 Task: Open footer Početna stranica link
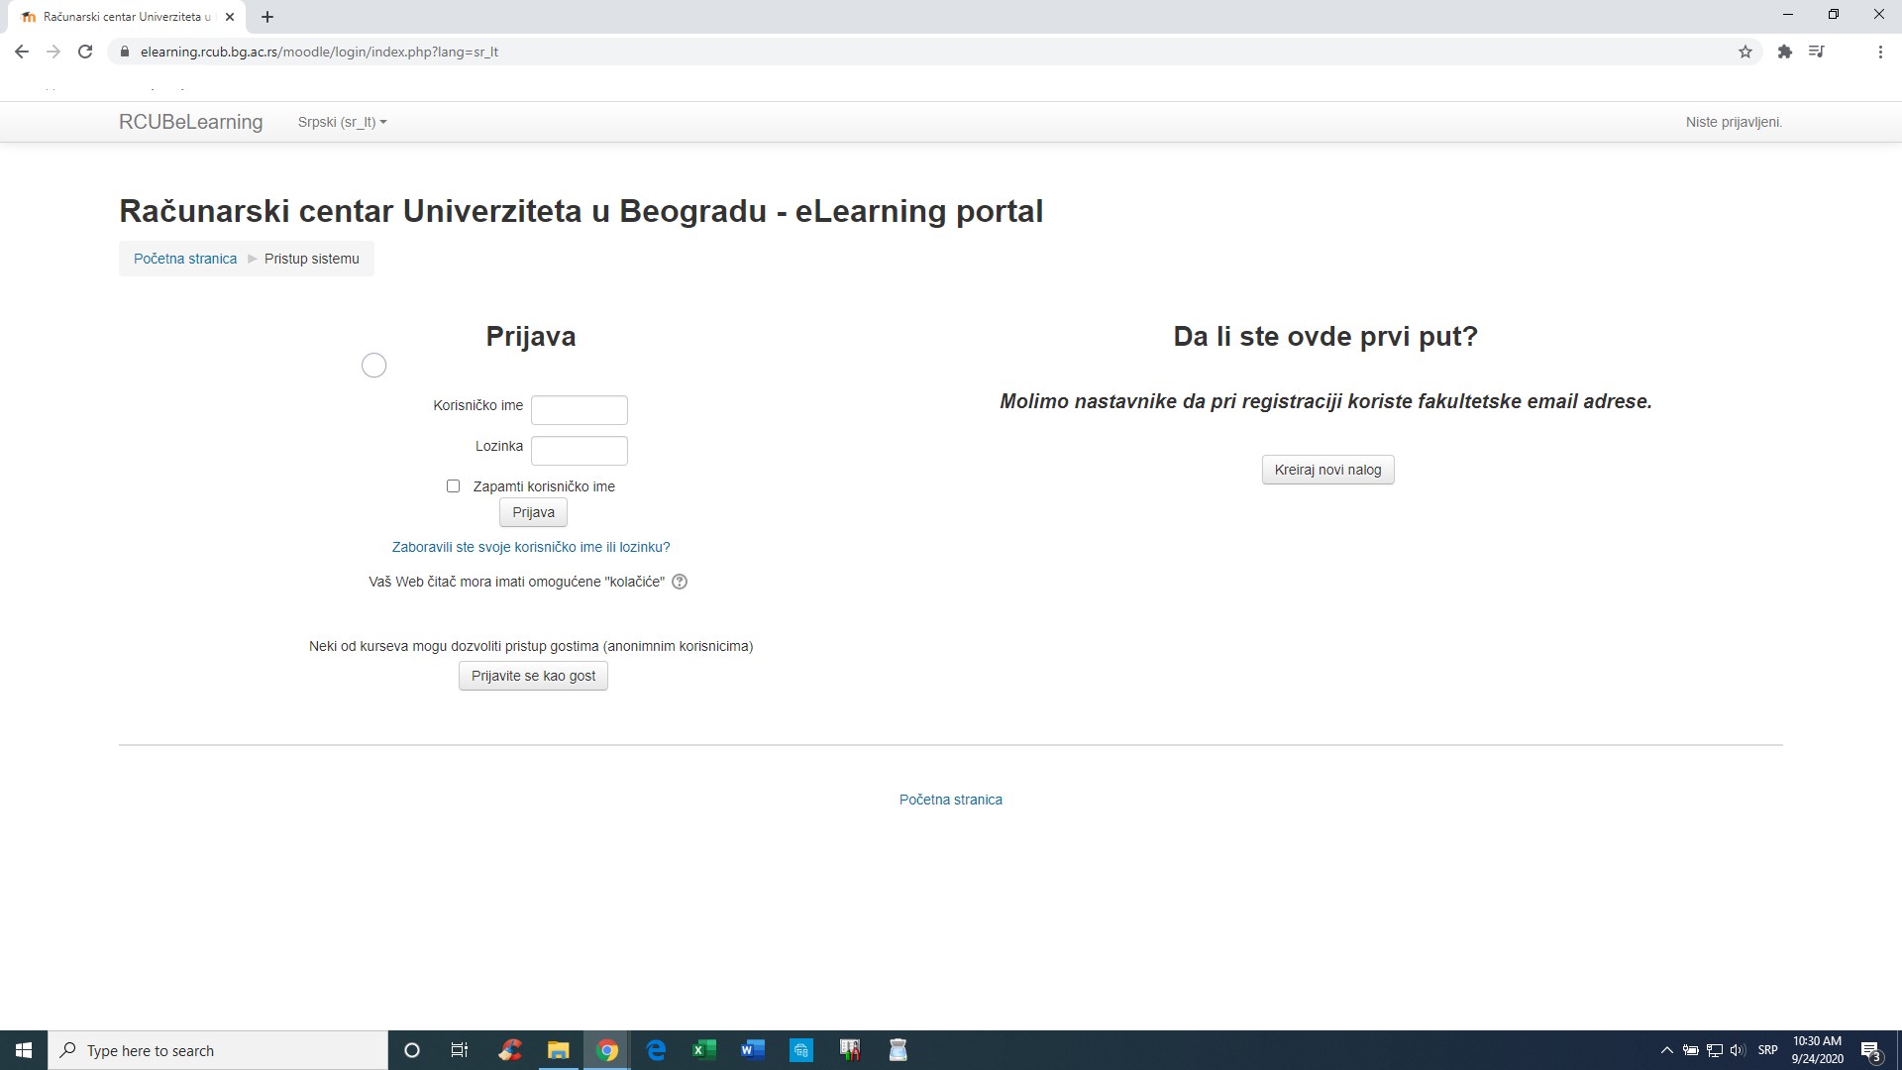pyautogui.click(x=950, y=800)
